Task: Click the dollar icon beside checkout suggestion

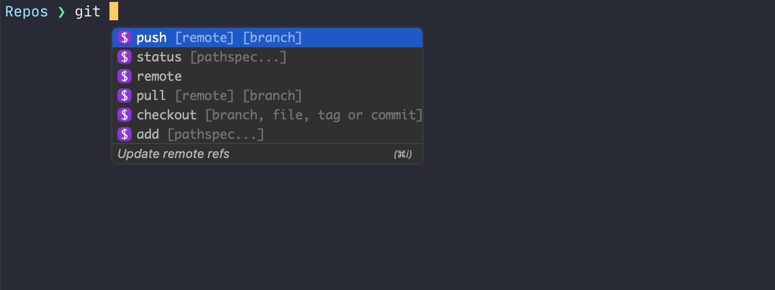Action: click(x=124, y=115)
